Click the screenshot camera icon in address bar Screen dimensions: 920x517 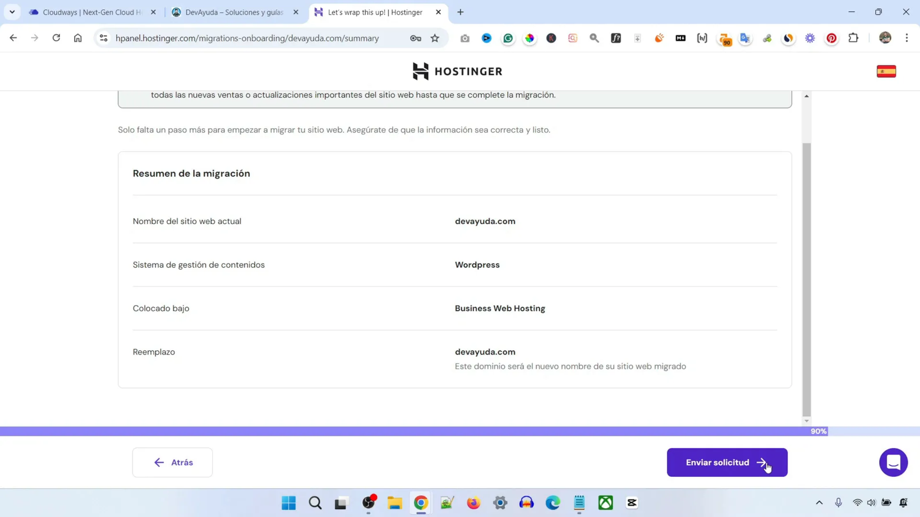tap(466, 38)
